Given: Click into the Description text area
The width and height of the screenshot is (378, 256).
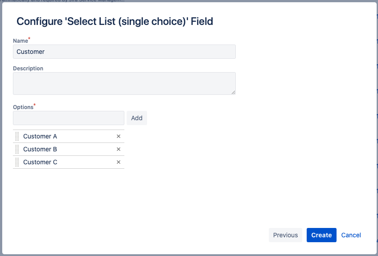Looking at the screenshot, I should [124, 83].
